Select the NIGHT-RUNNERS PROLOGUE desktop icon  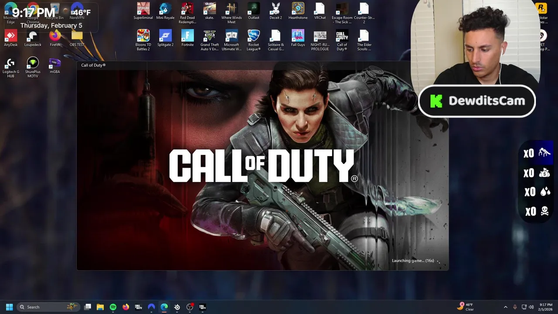(320, 40)
